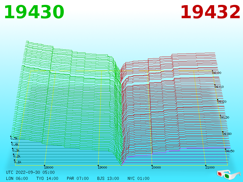The image size is (243, 182).
Task: Click the 04:30 time axis marker
Action: [224, 117]
